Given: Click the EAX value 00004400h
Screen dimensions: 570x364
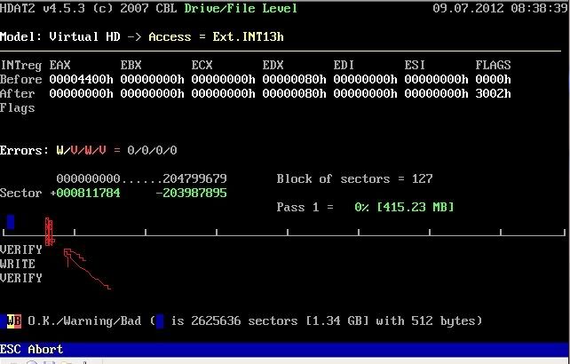Looking at the screenshot, I should [81, 79].
